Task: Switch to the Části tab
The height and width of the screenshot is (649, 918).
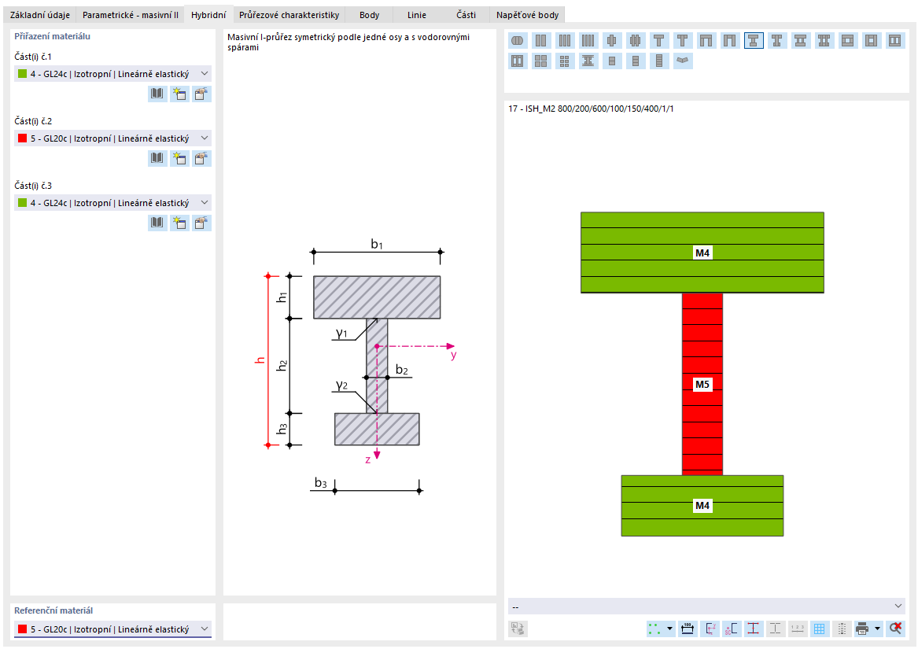Action: (466, 15)
